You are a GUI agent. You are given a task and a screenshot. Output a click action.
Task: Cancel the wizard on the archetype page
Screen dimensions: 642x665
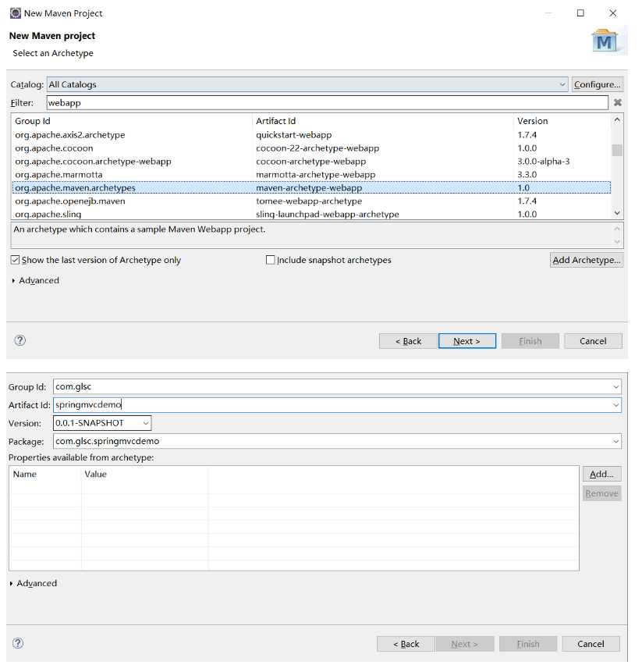(x=593, y=341)
